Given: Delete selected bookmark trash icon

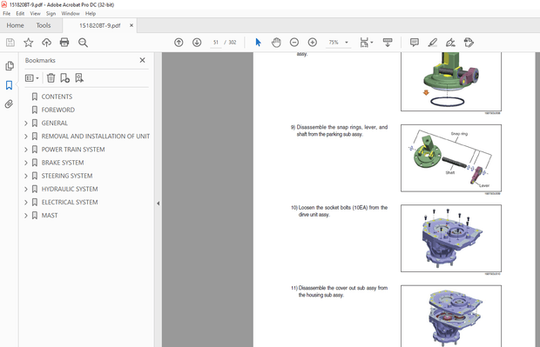Looking at the screenshot, I should click(51, 78).
